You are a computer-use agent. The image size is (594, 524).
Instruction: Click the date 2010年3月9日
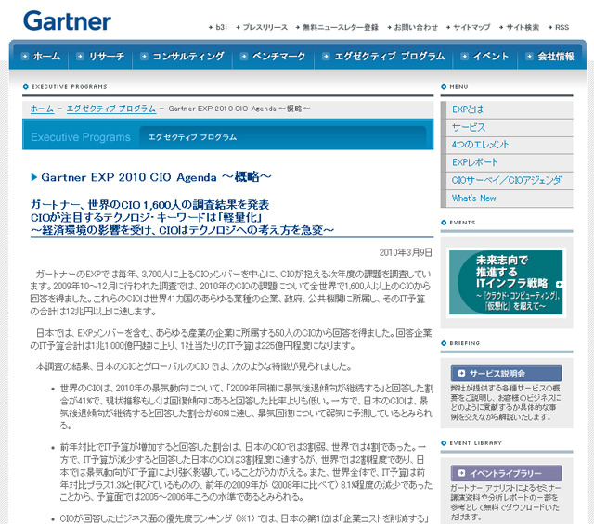click(x=406, y=252)
